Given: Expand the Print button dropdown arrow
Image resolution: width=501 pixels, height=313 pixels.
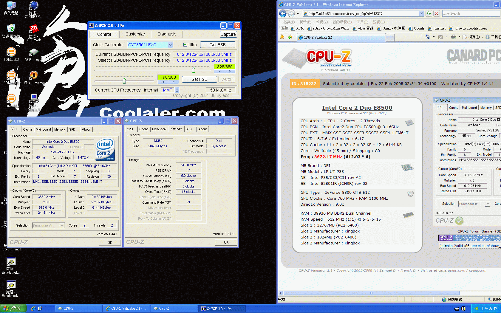Looking at the screenshot, I should [459, 37].
